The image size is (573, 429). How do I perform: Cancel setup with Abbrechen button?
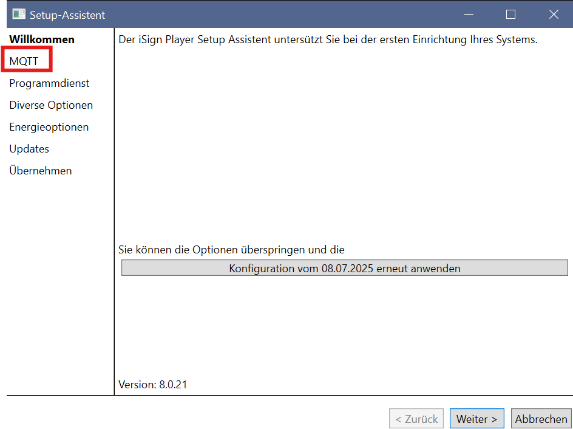tap(541, 419)
